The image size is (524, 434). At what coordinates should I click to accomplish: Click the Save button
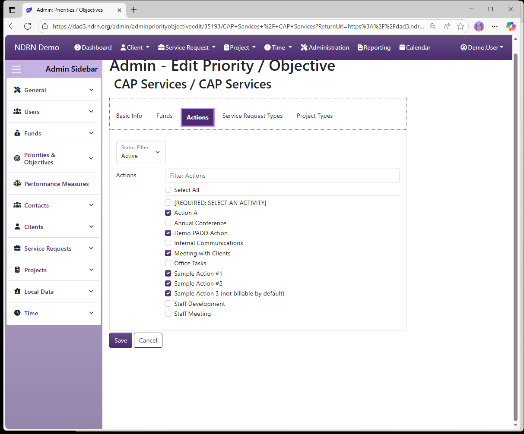(121, 340)
